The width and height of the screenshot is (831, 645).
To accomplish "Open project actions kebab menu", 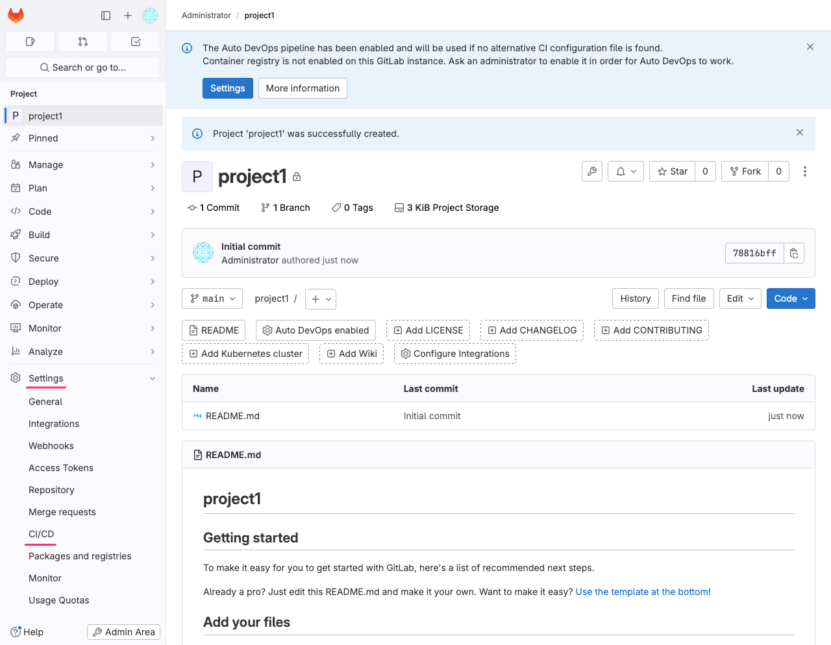I will coord(805,171).
